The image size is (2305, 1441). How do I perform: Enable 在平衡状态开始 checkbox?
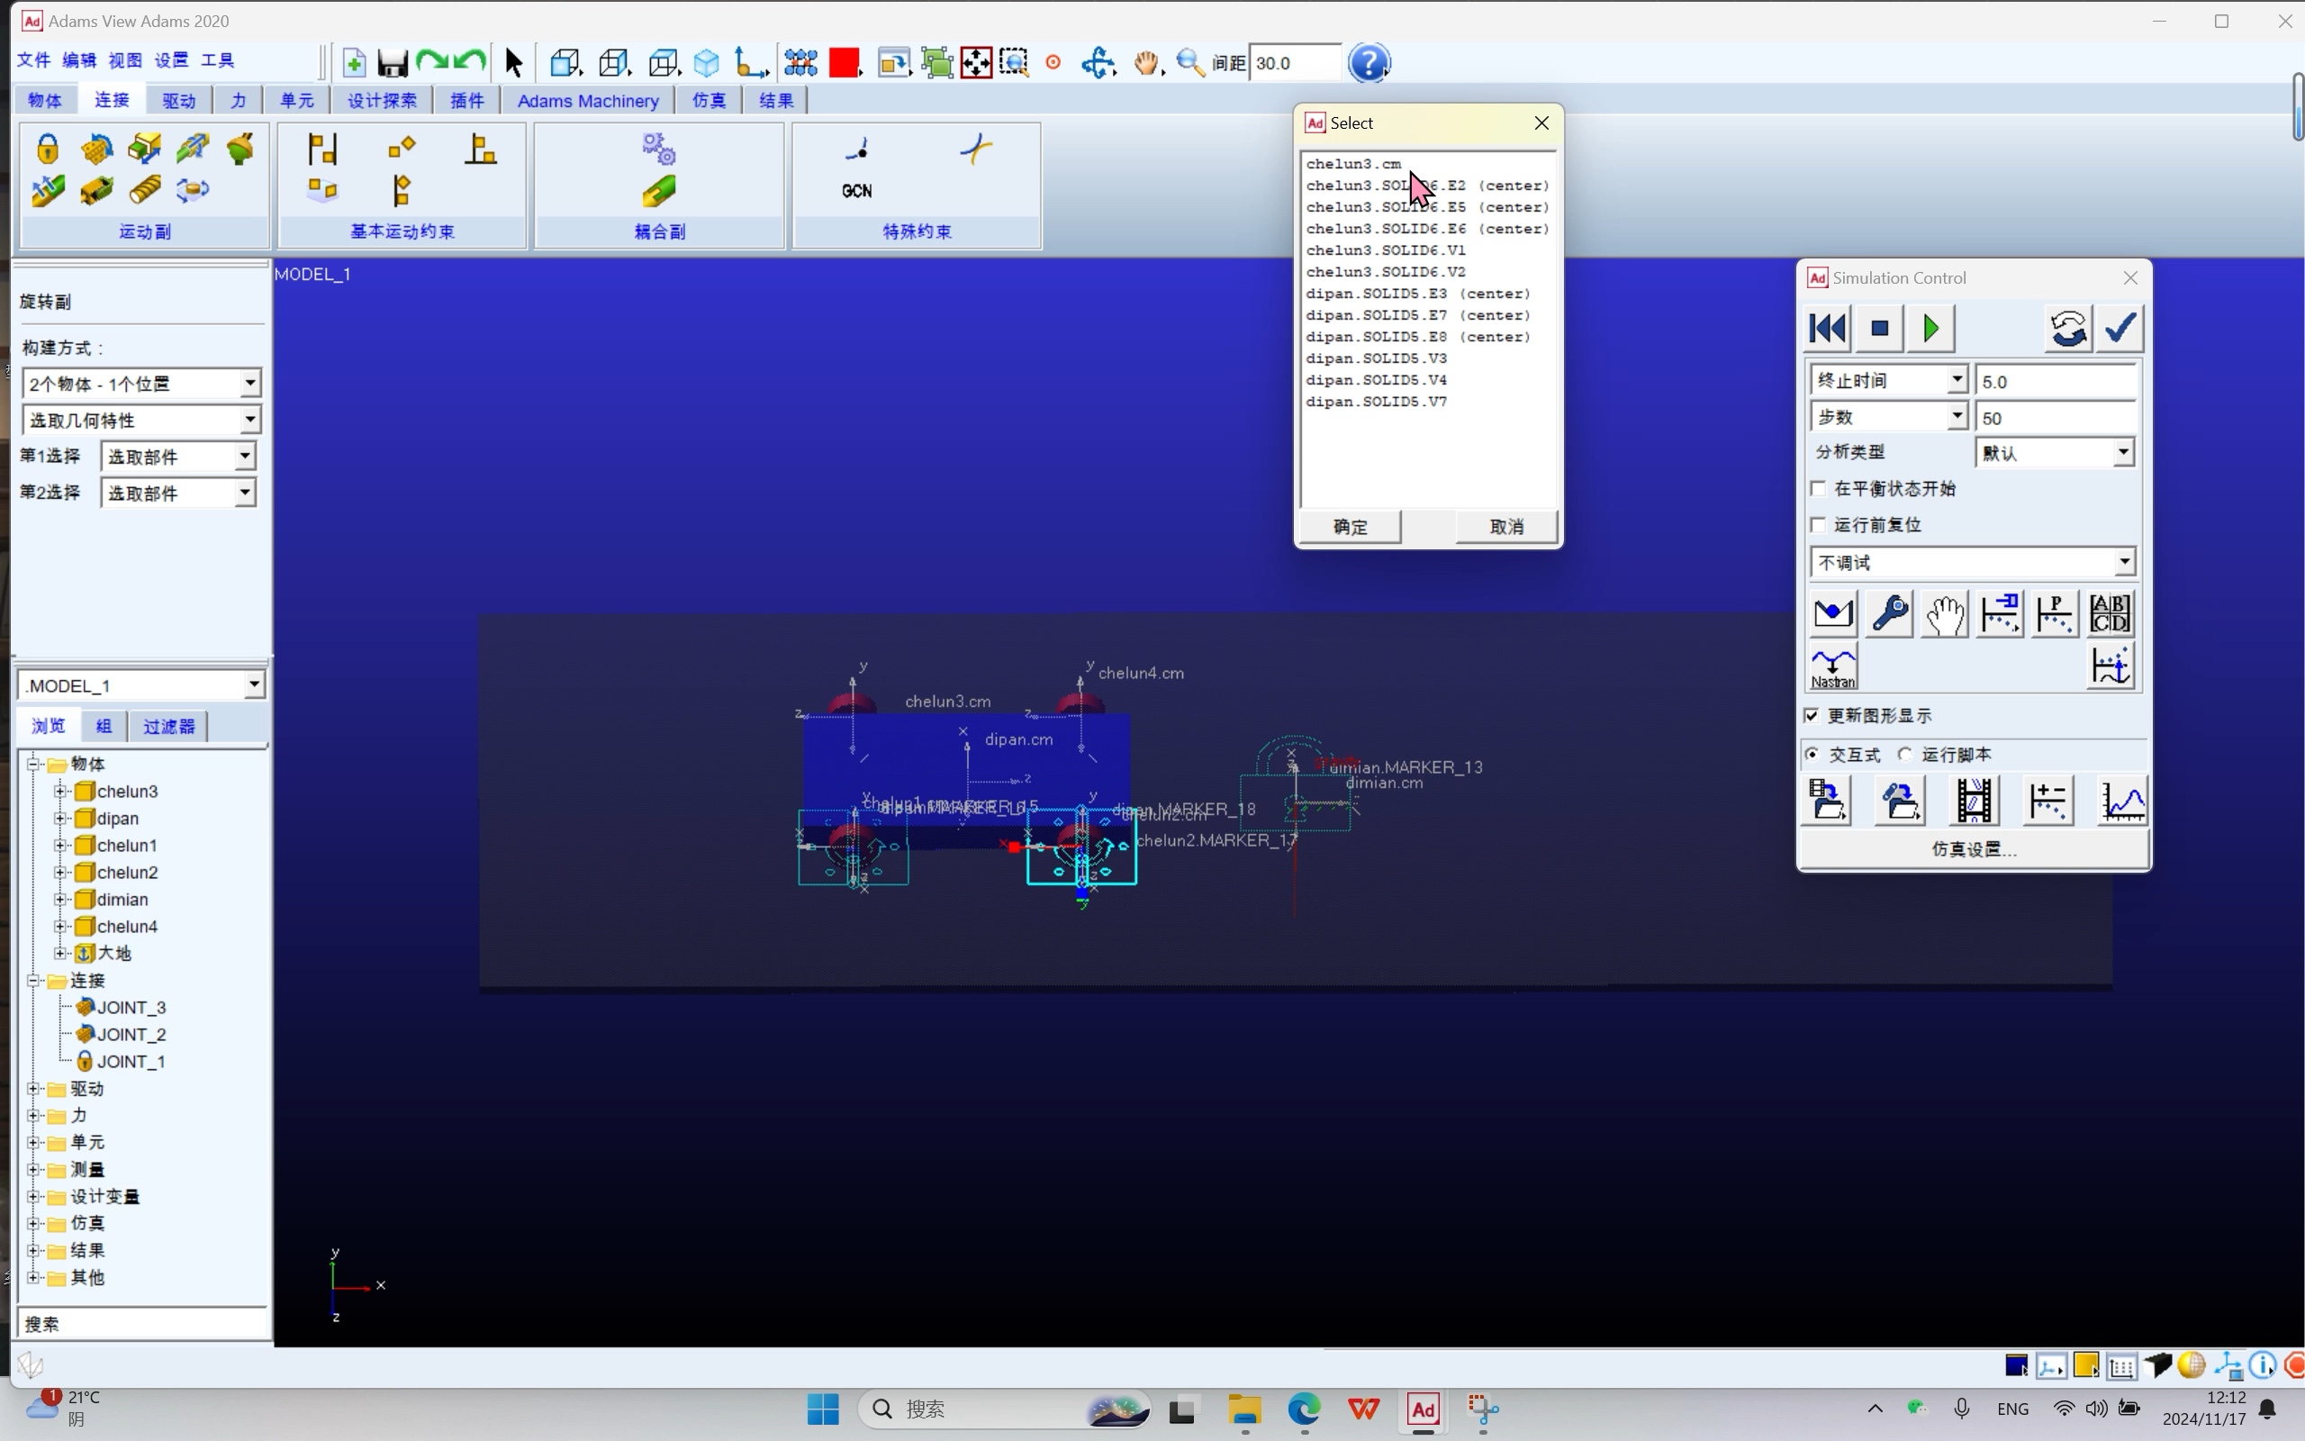coord(1818,489)
